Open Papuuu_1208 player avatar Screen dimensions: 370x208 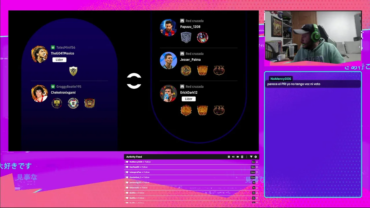(168, 27)
